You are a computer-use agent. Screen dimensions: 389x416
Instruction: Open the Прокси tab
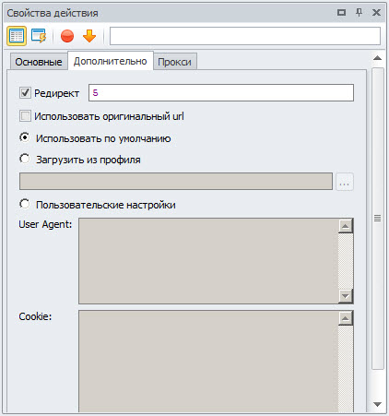[x=174, y=62]
